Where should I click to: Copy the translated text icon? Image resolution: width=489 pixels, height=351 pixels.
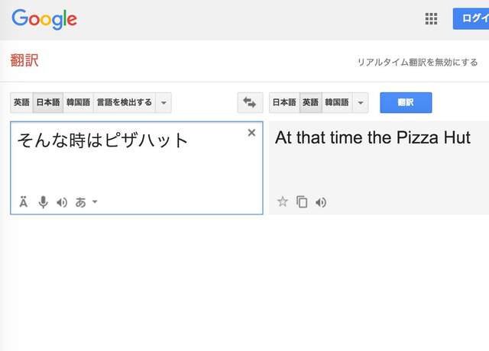click(x=302, y=202)
